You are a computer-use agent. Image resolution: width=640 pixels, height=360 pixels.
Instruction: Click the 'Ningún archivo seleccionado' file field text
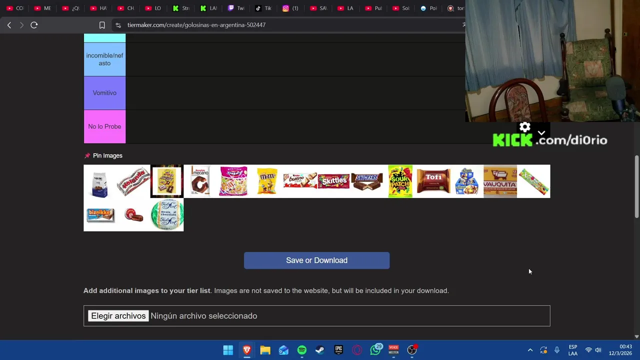204,316
